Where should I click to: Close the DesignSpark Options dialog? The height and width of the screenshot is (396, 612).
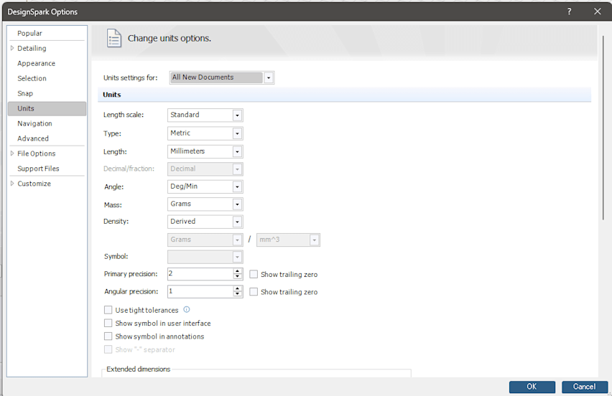[x=597, y=11]
